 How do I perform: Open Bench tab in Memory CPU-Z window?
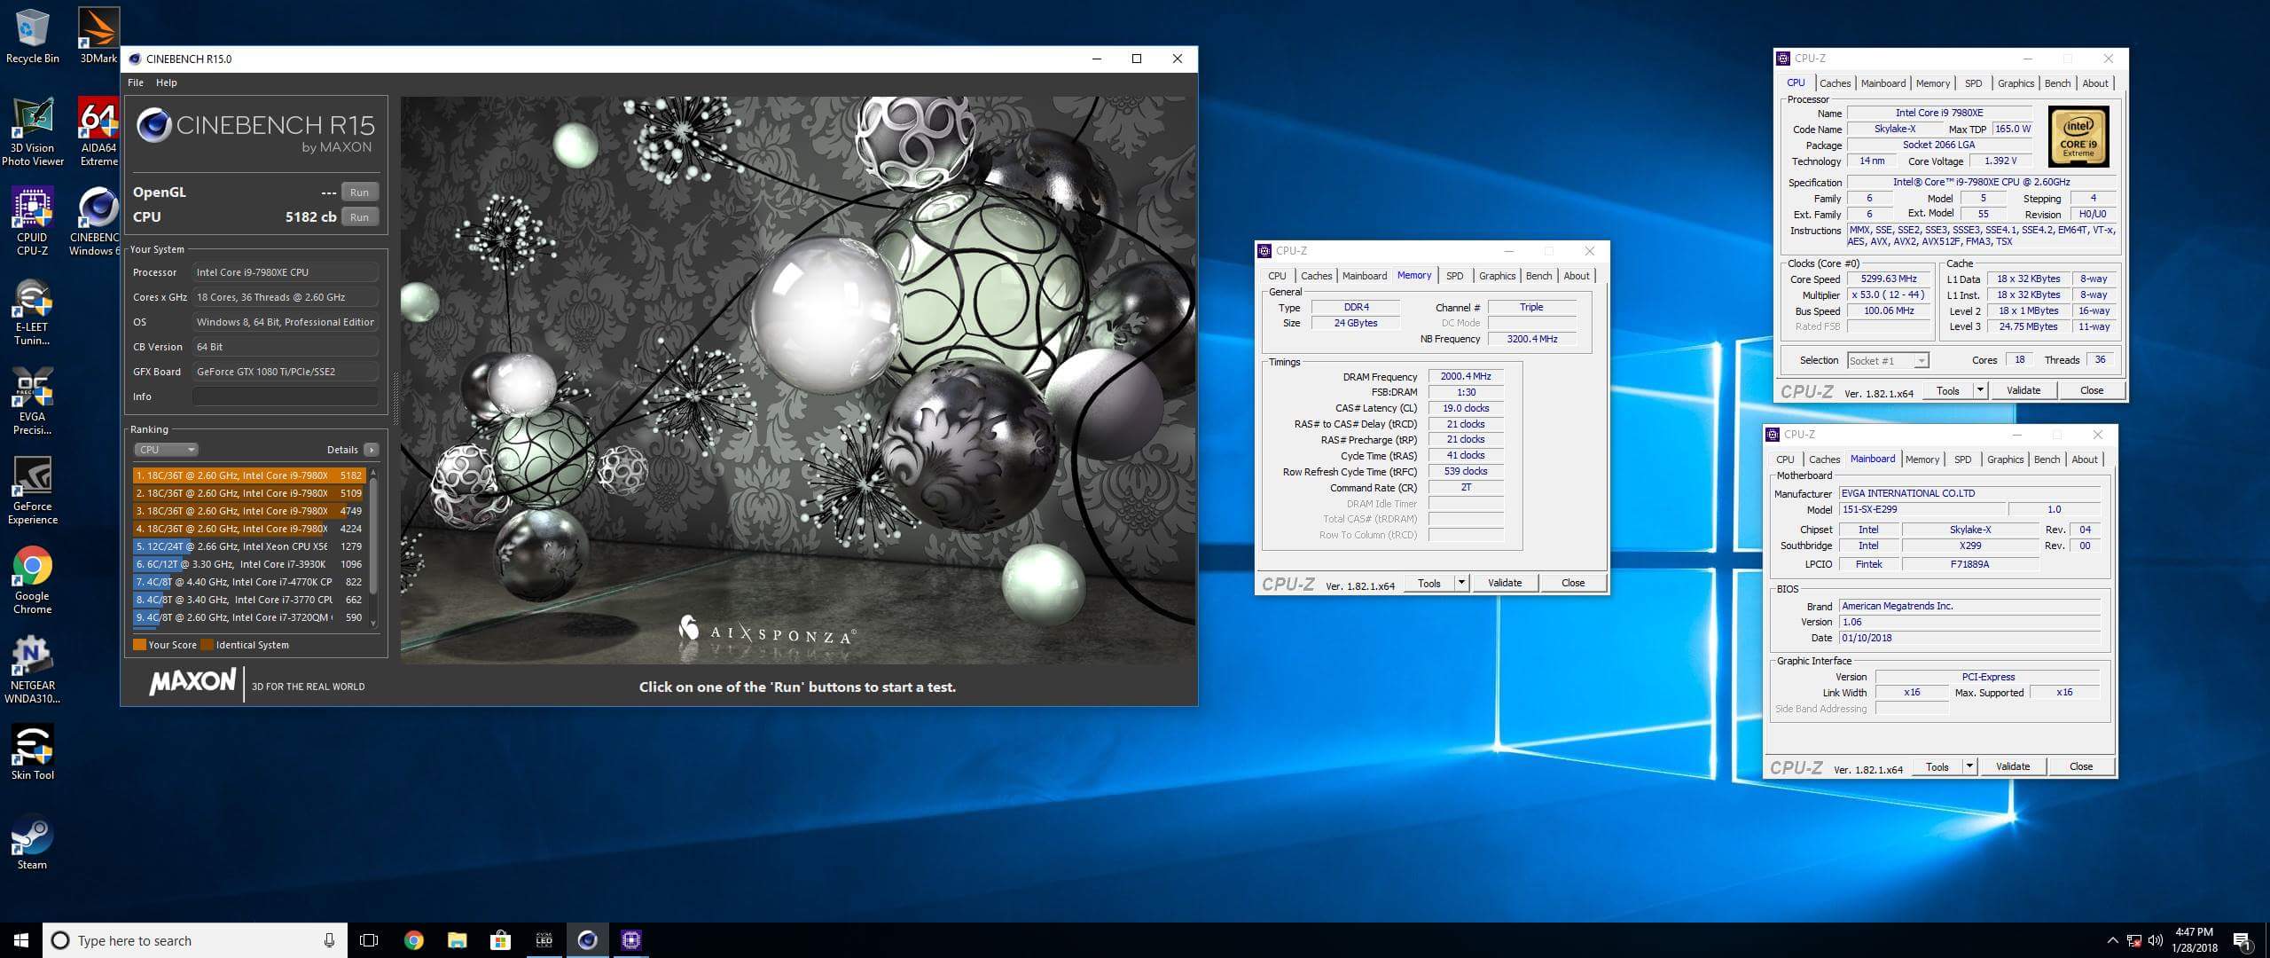[x=1538, y=276]
